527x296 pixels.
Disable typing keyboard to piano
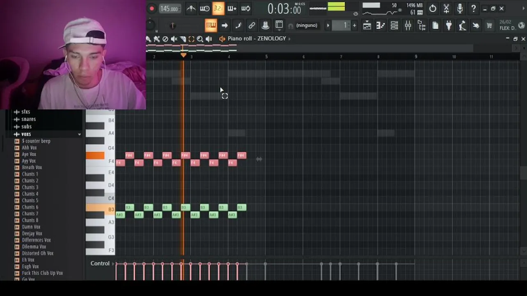point(211,25)
